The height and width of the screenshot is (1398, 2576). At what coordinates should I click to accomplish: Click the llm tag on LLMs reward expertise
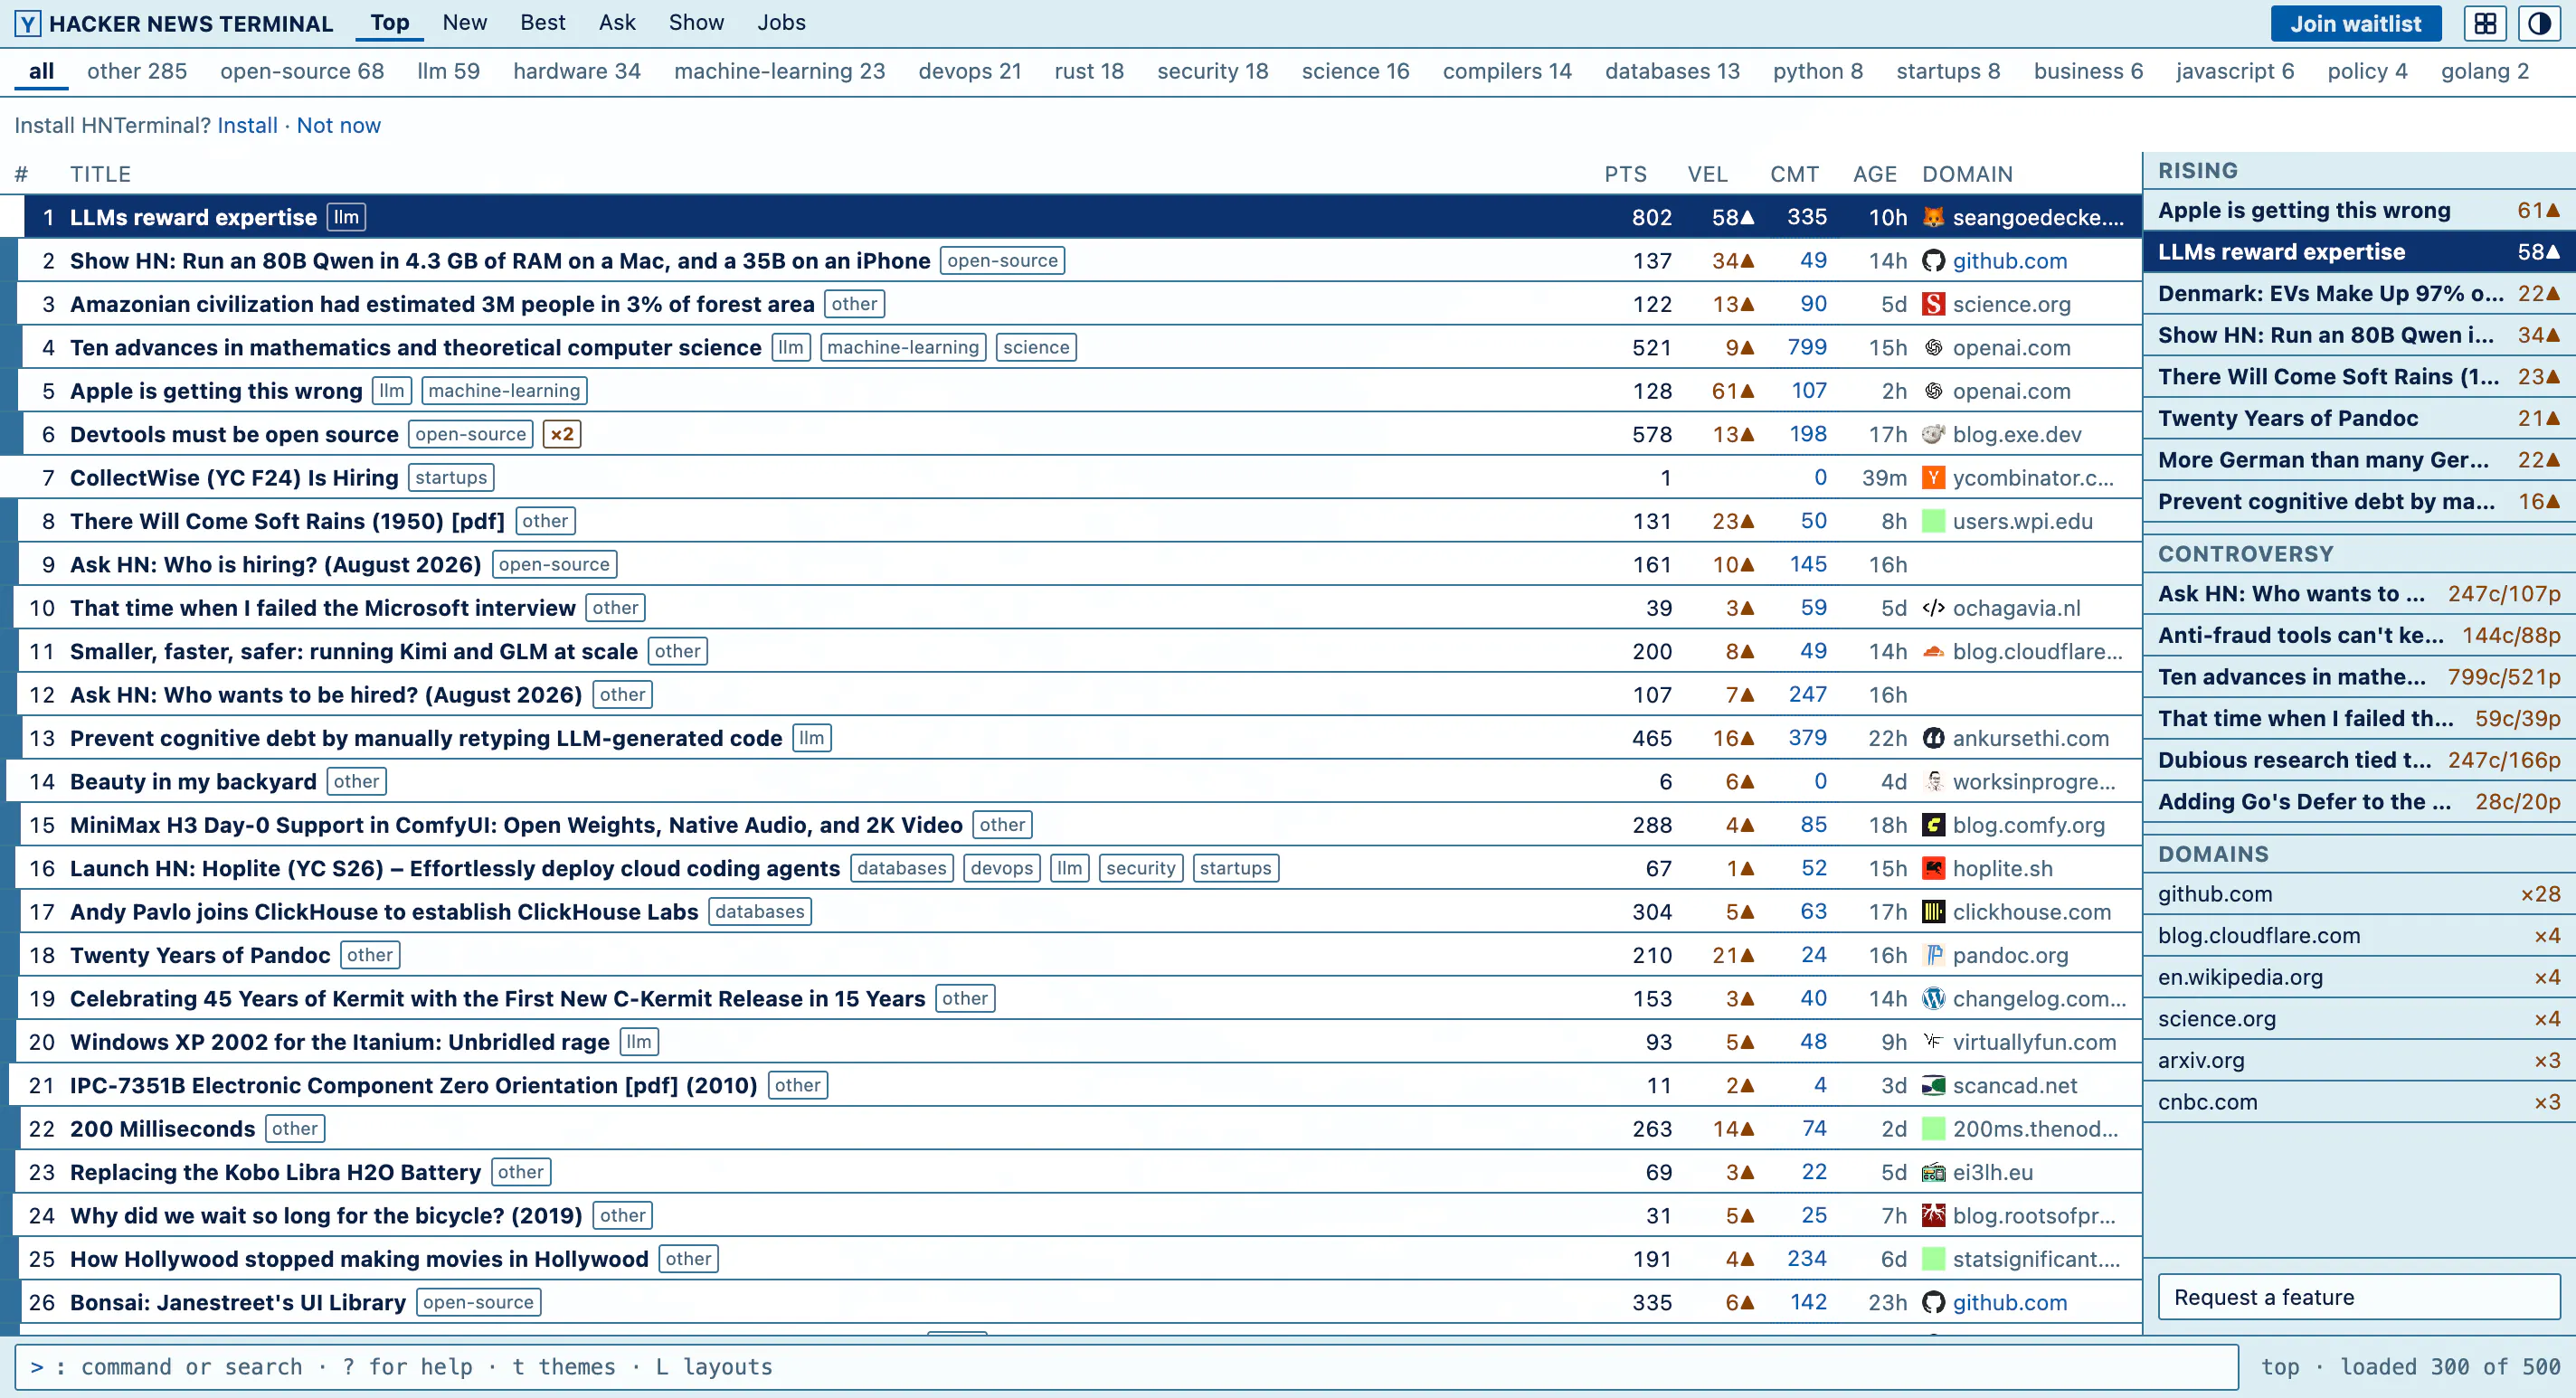coord(346,217)
